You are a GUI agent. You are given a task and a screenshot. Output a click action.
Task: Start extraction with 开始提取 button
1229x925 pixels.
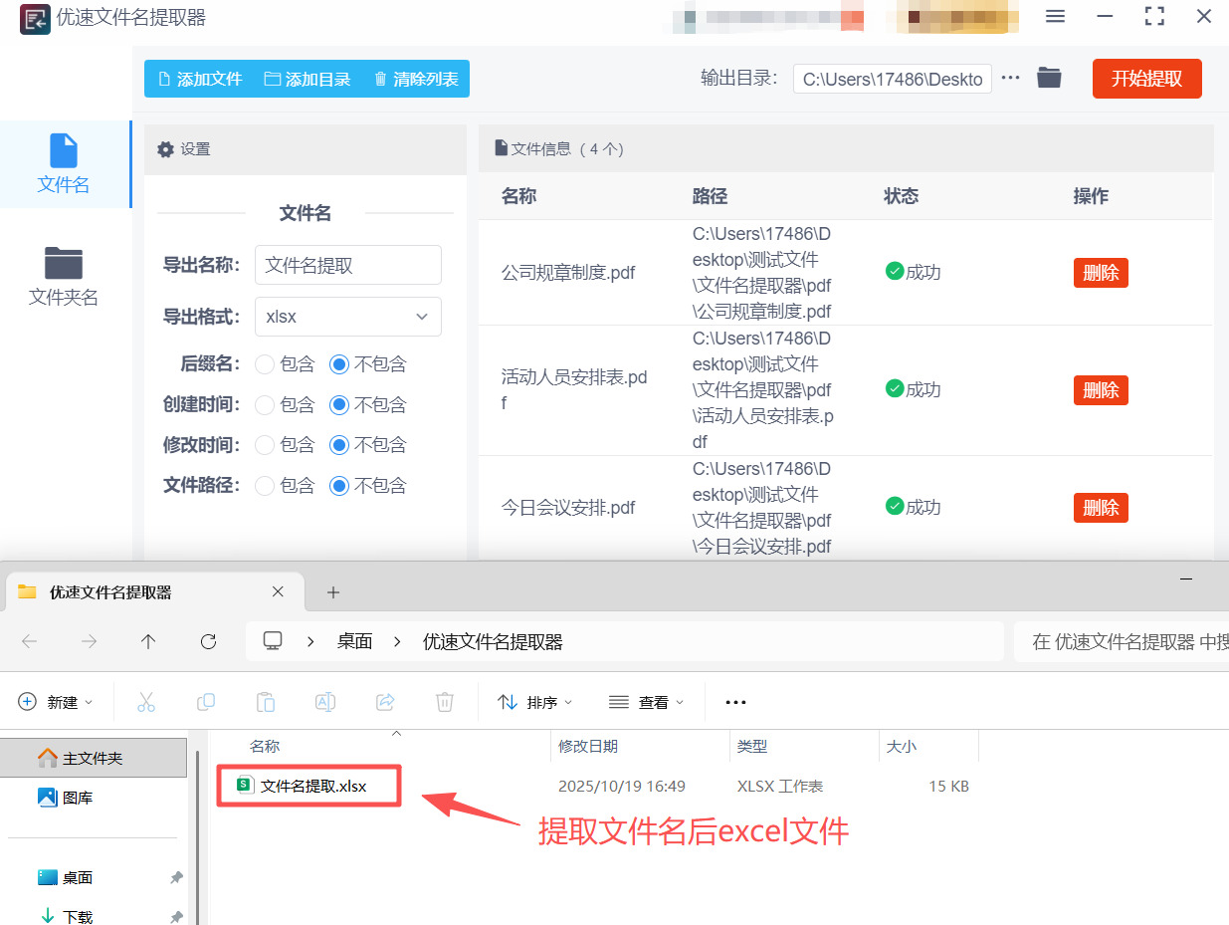click(1146, 79)
